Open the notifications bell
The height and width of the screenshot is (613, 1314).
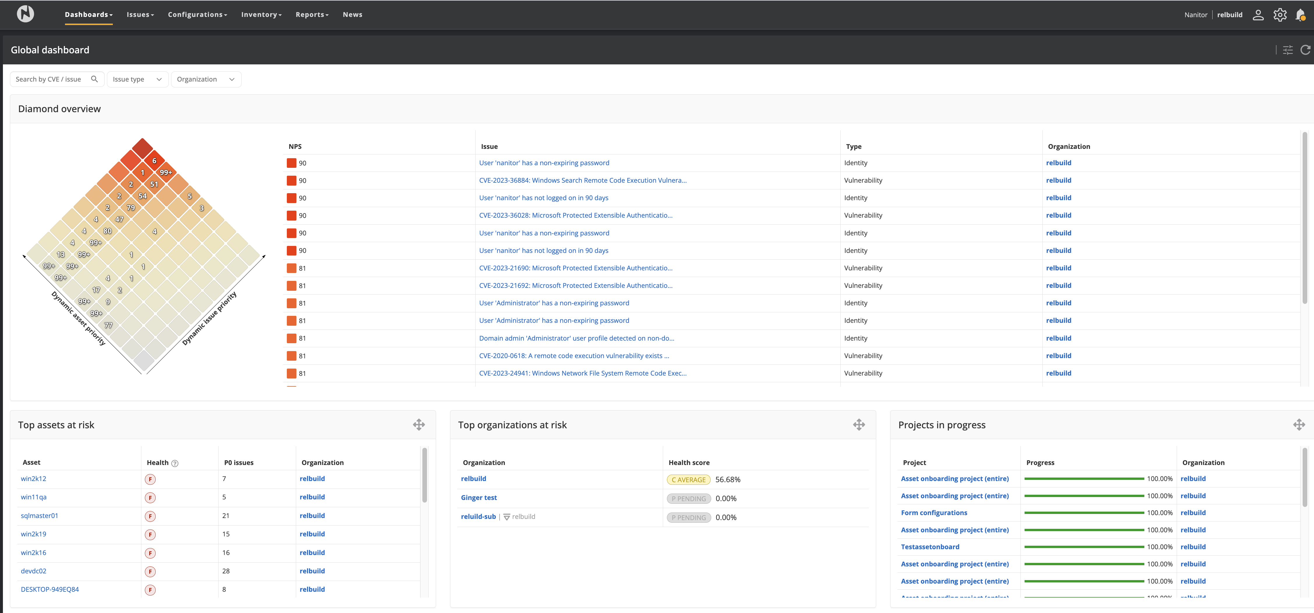1300,15
